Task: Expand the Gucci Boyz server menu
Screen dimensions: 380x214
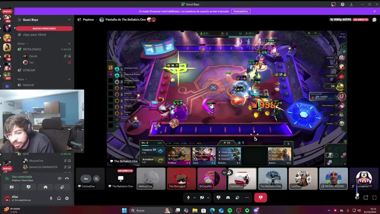Action: tap(69, 20)
